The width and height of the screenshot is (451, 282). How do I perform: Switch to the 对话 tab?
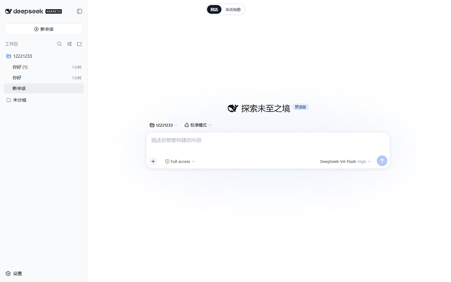pos(214,9)
